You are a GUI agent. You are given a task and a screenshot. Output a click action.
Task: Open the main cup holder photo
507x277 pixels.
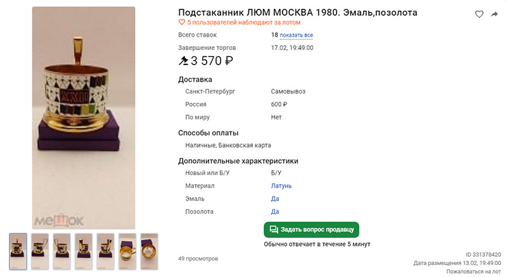[x=84, y=118]
